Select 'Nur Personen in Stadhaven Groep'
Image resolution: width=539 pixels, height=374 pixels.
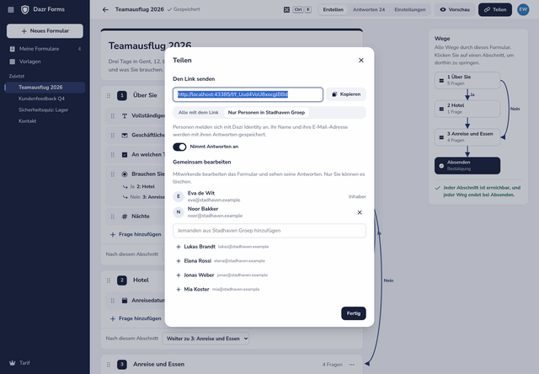(266, 112)
